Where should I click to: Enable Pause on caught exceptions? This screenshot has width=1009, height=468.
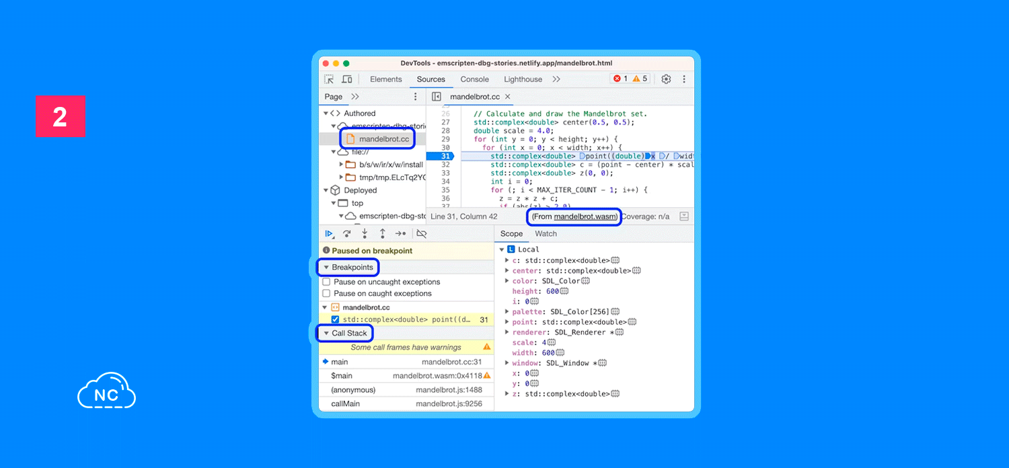(326, 293)
